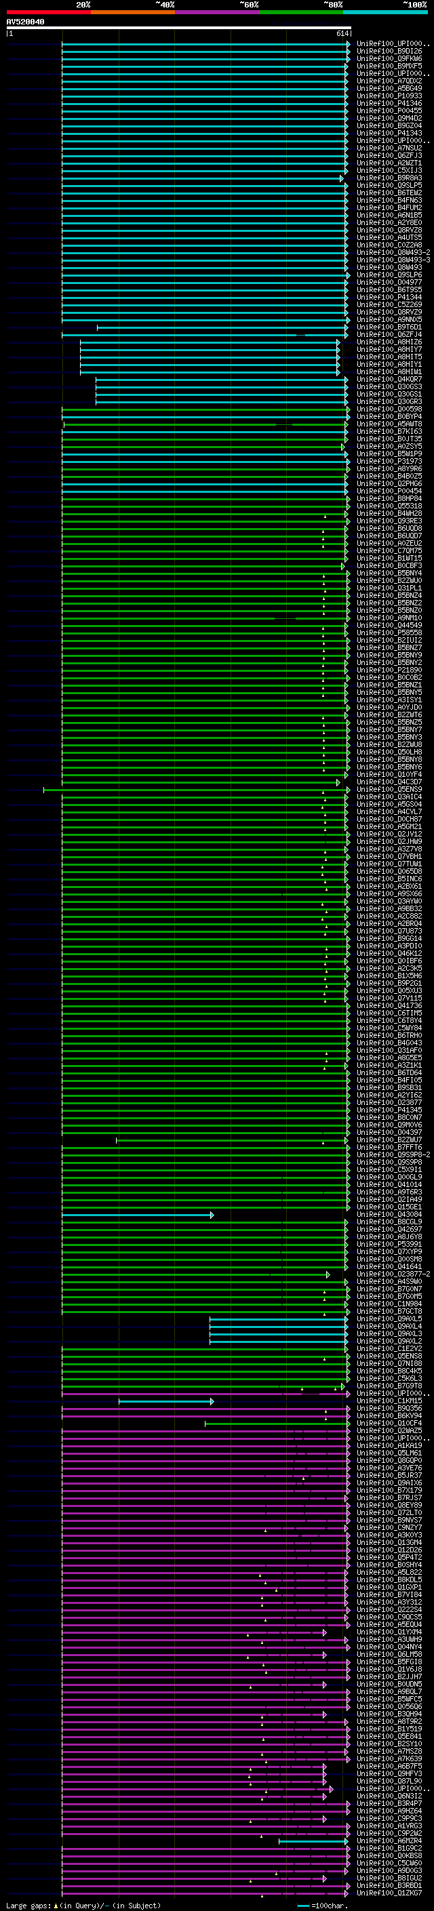434x1911 pixels.
Task: Select hit label UniRef100_A6WZR4
Action: point(389,1842)
